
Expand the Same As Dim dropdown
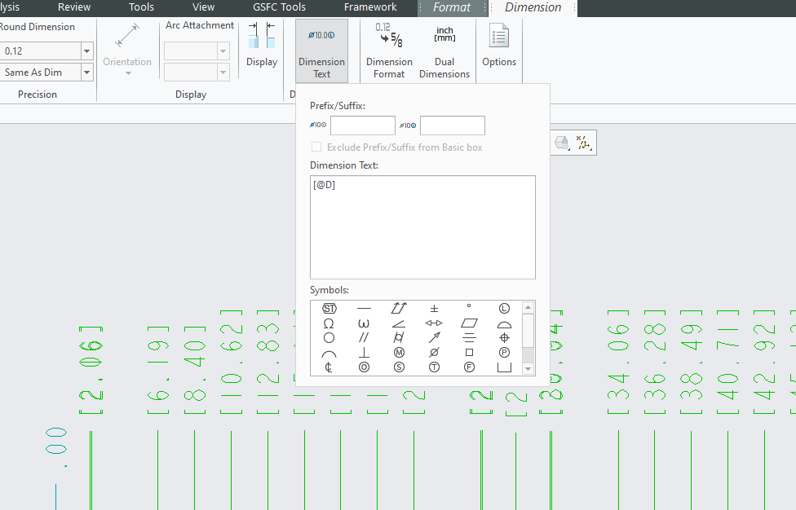(86, 72)
